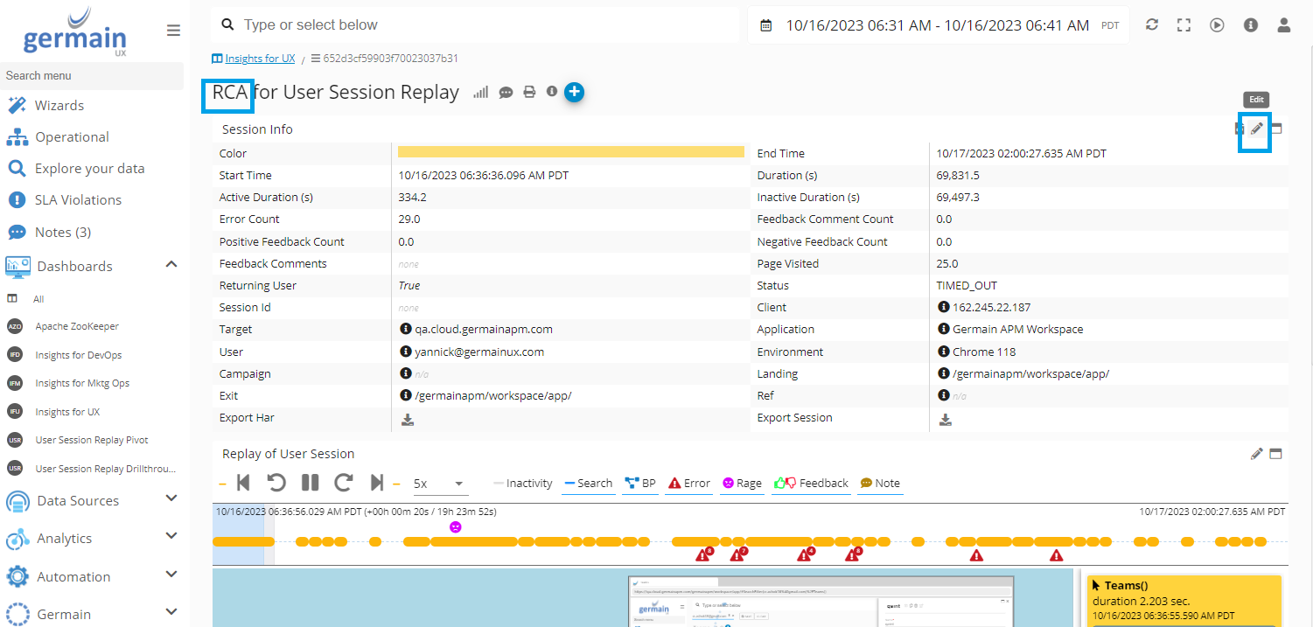
Task: Expand the Data Sources menu section
Action: pos(171,498)
